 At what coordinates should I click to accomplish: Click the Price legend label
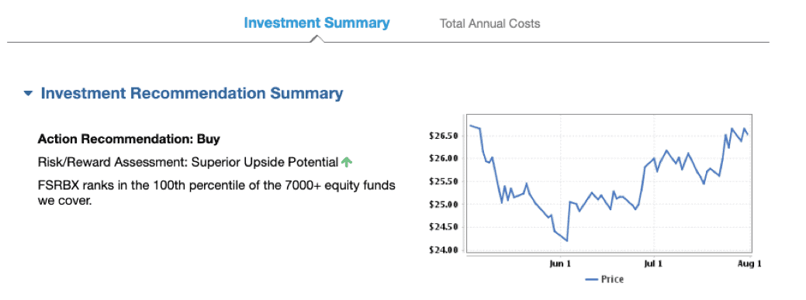pyautogui.click(x=612, y=279)
